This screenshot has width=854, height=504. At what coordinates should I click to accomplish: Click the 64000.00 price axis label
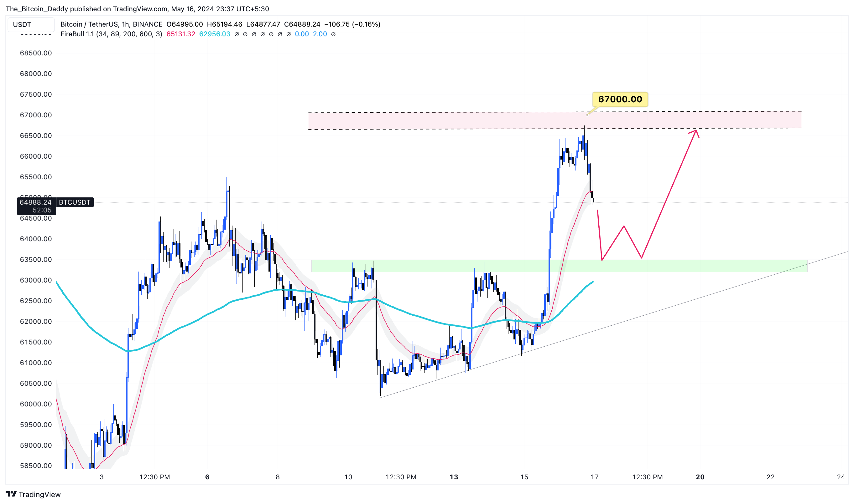point(36,239)
